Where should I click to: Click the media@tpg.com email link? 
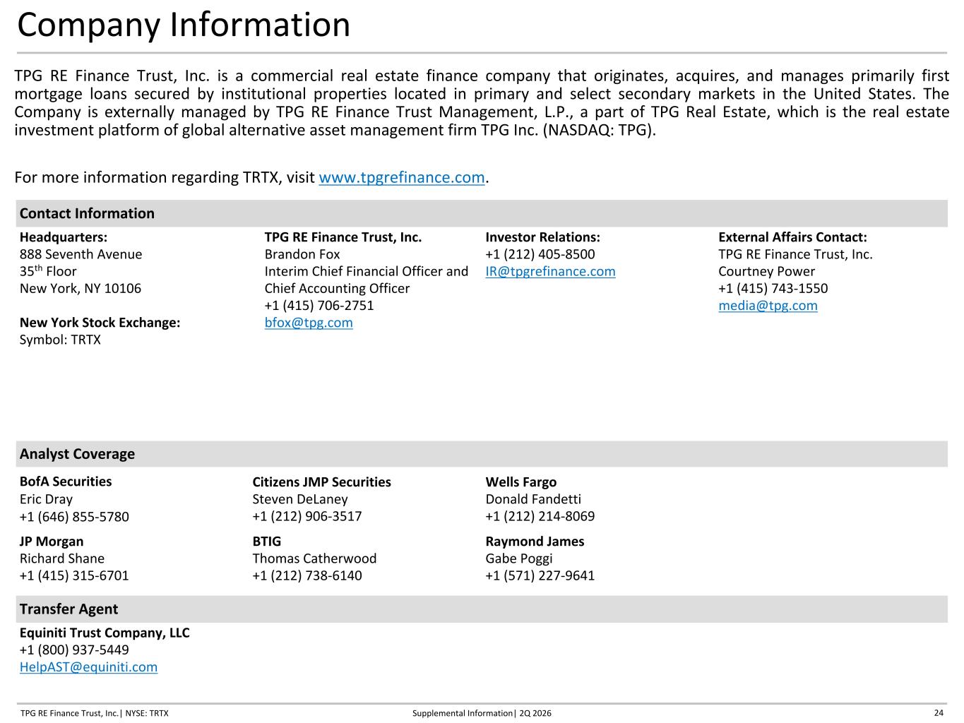click(768, 306)
